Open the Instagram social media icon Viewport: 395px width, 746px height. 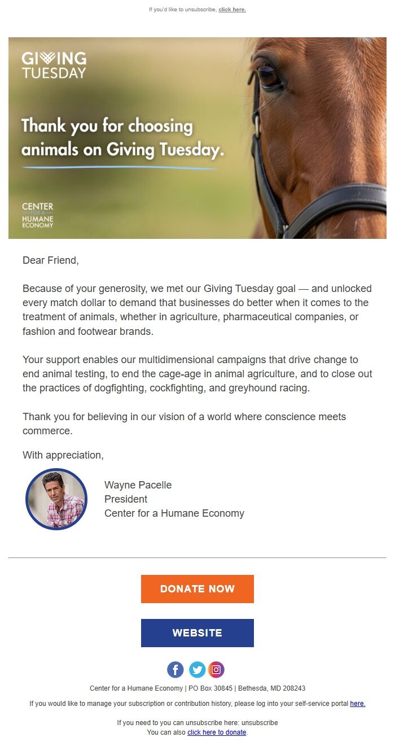[x=216, y=670]
